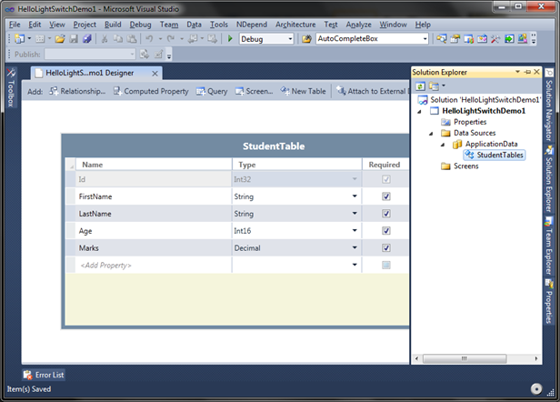Open the NDepend menu

(x=252, y=25)
